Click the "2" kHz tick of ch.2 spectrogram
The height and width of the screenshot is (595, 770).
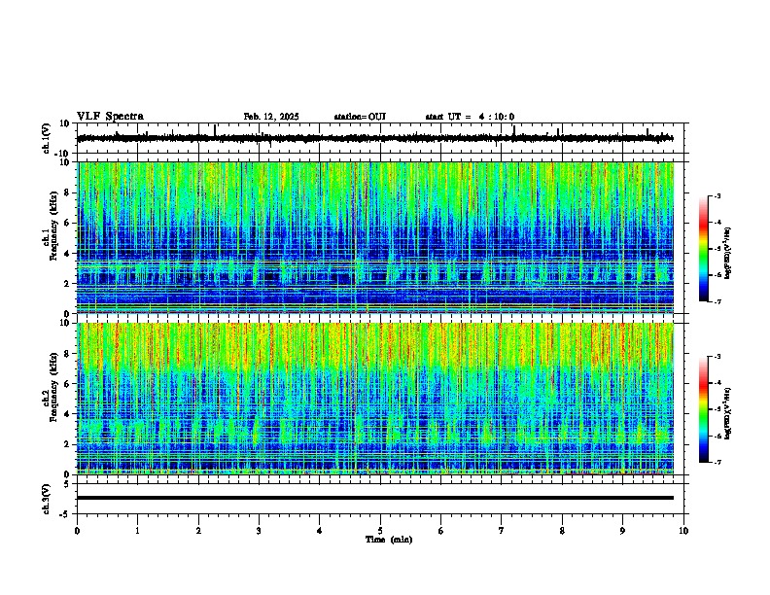point(68,444)
